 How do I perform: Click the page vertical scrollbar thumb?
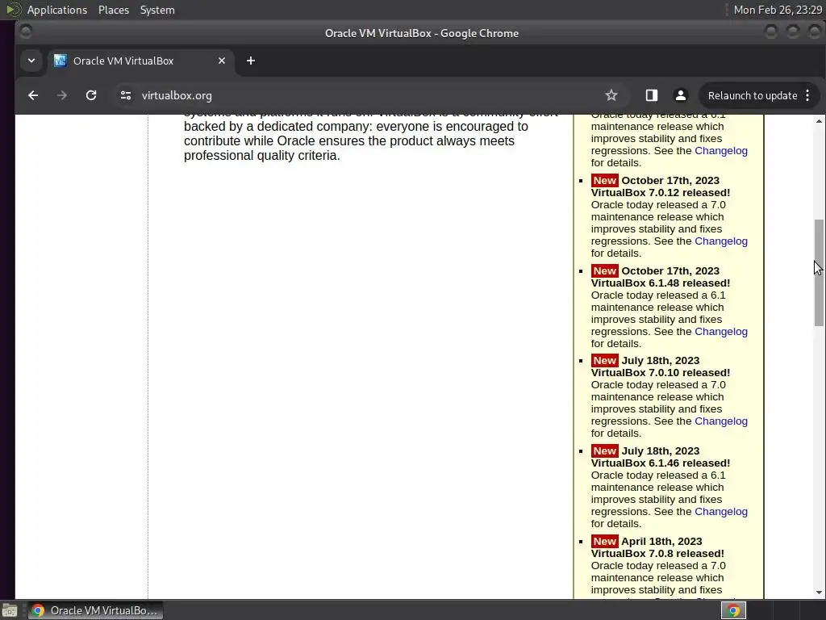820,273
